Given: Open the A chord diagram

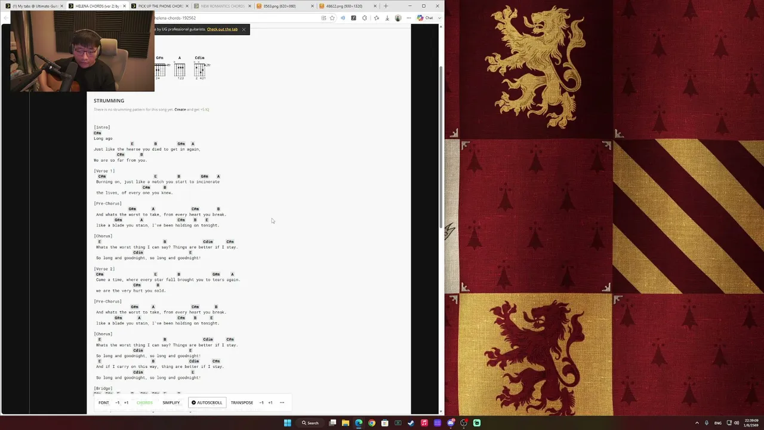Looking at the screenshot, I should (x=180, y=68).
